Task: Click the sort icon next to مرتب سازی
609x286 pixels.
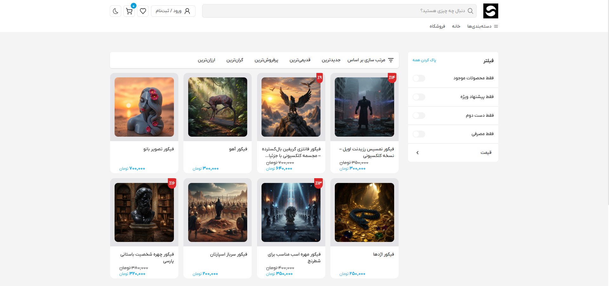Action: coord(391,60)
